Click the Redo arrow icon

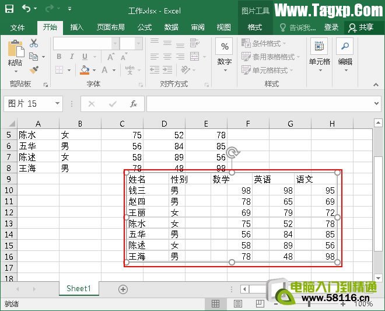[x=50, y=9]
